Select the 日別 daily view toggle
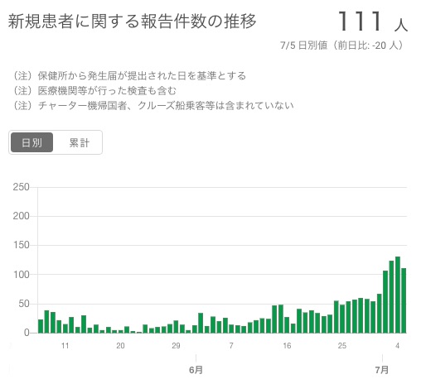Screen dimensions: 426x379 [31, 142]
